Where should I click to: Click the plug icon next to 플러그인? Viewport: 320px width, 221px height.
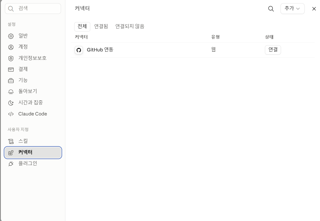coord(11,164)
